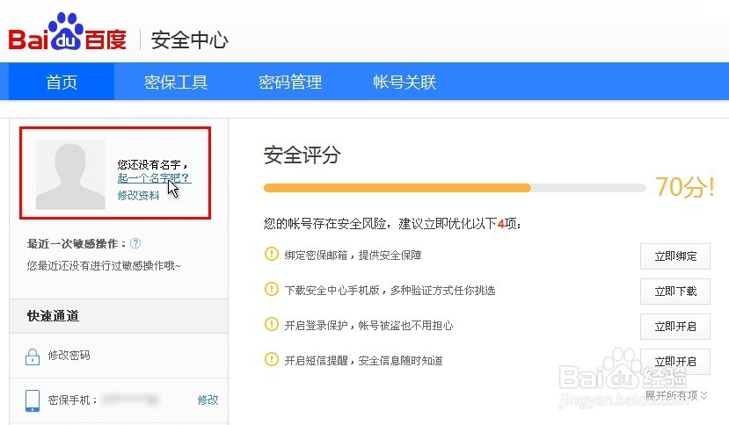Click the warning icon beside 下载安全中心手机版

[271, 290]
